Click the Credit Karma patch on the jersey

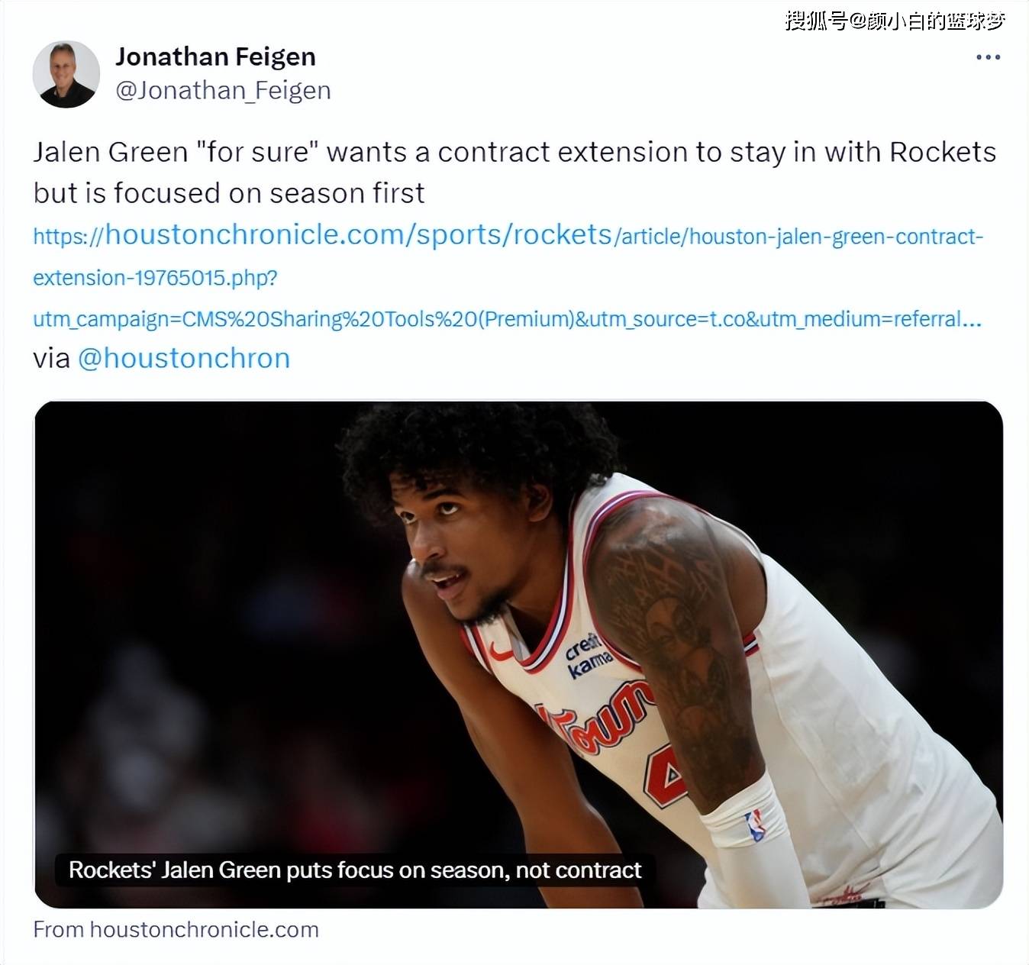click(589, 655)
